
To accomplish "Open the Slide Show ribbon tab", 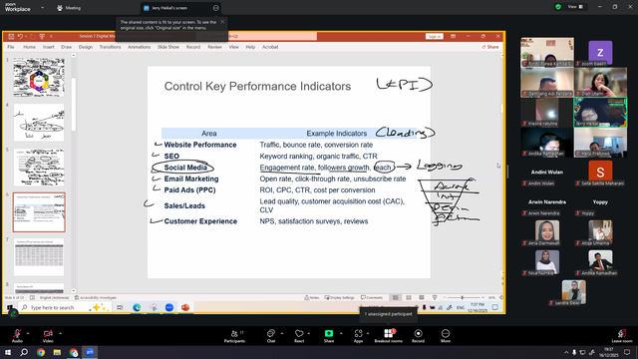I will point(168,47).
